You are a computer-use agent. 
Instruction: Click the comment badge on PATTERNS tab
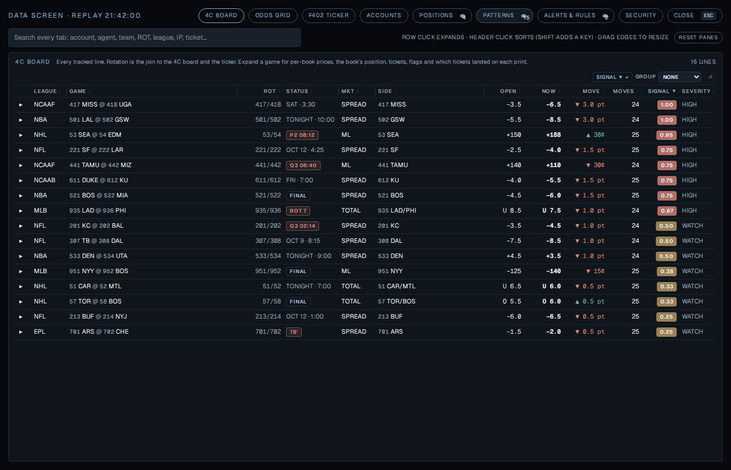coord(525,17)
